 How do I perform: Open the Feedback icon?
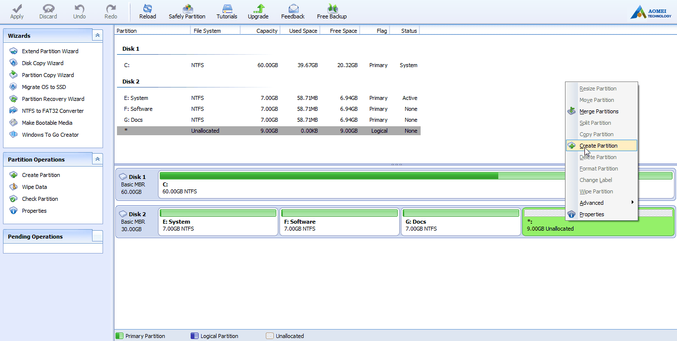(293, 11)
